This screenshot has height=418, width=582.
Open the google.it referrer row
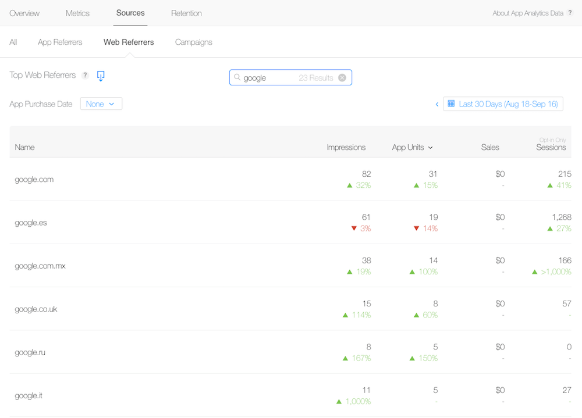click(290, 395)
